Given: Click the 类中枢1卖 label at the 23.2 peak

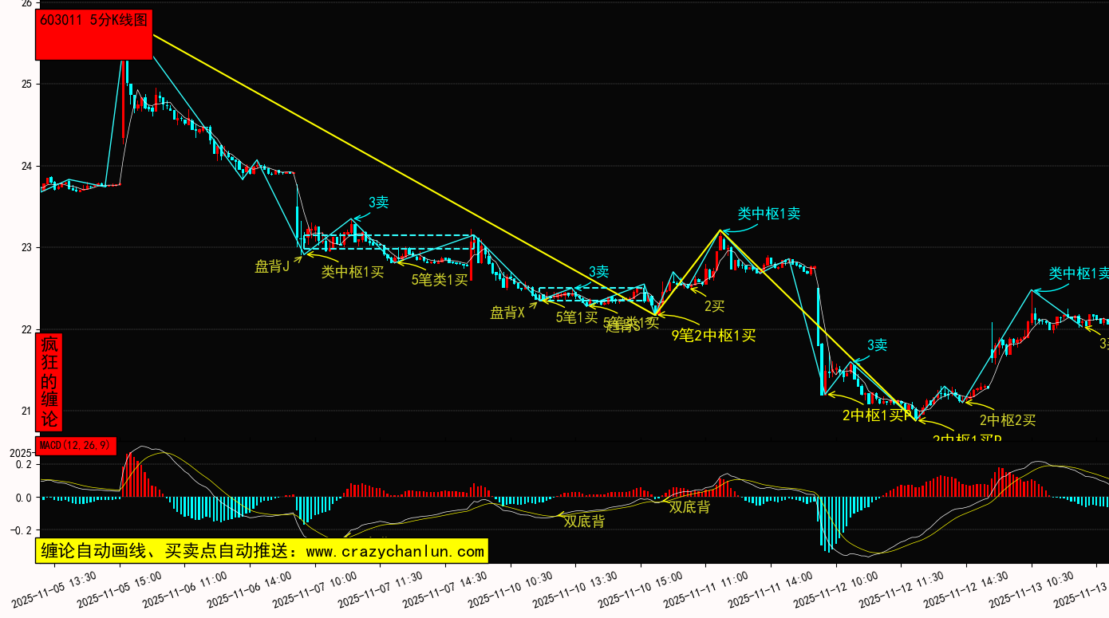Looking at the screenshot, I should 768,214.
